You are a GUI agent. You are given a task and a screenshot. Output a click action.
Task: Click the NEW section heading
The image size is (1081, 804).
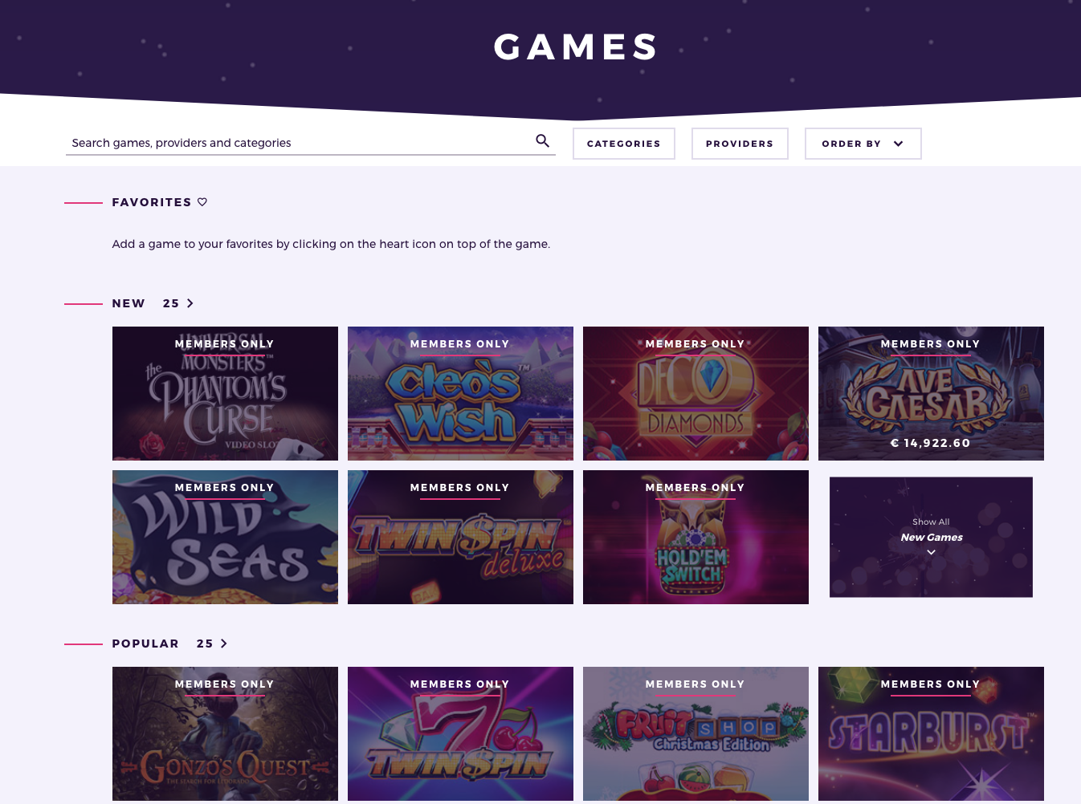(x=128, y=303)
